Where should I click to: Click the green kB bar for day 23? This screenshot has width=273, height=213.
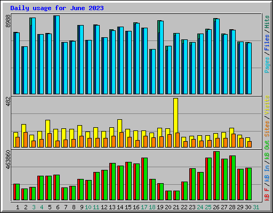[194, 184]
